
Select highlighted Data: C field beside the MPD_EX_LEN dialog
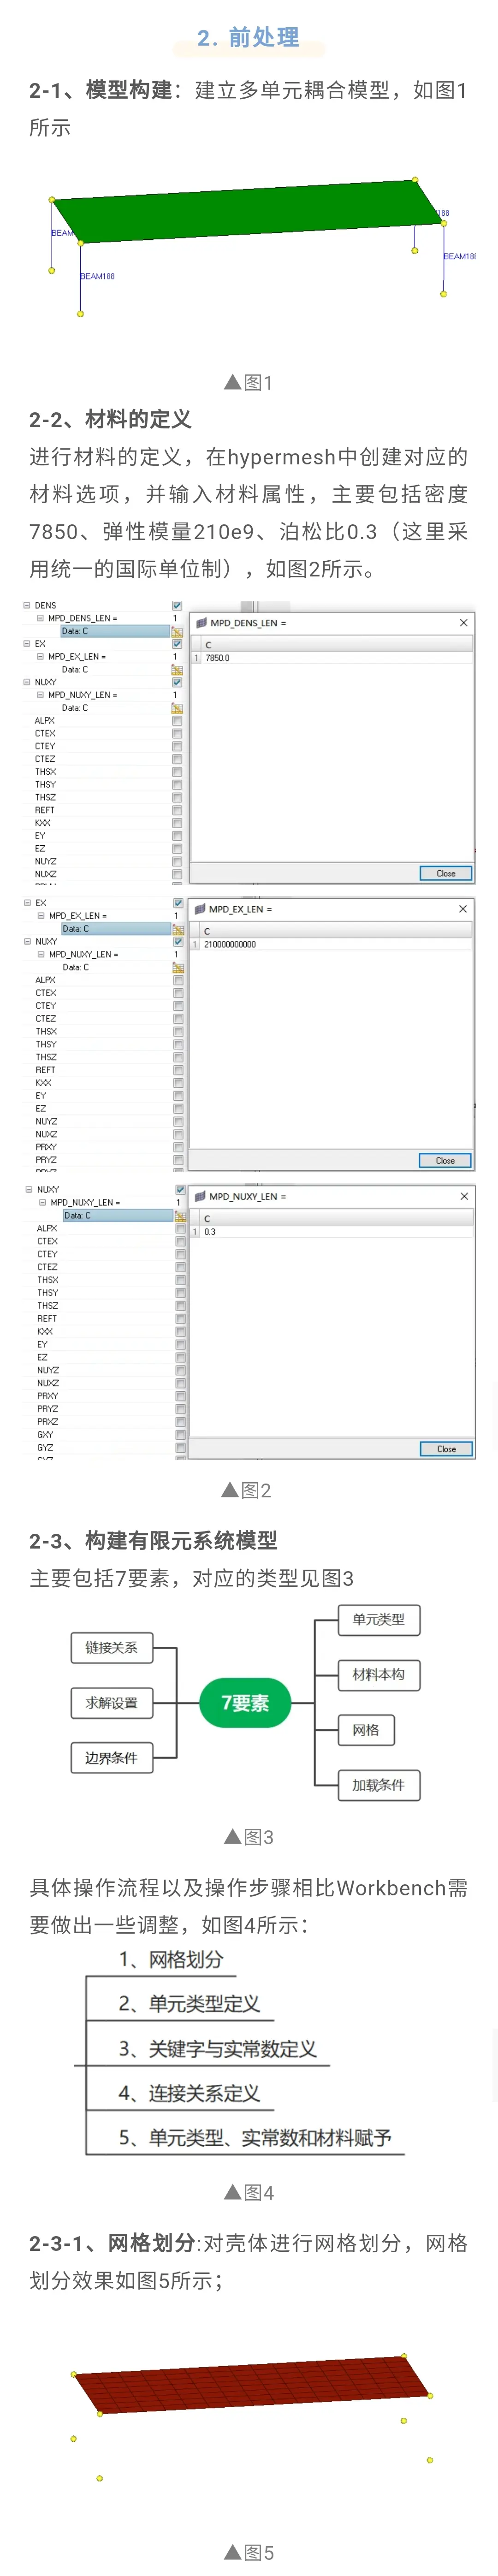116,929
